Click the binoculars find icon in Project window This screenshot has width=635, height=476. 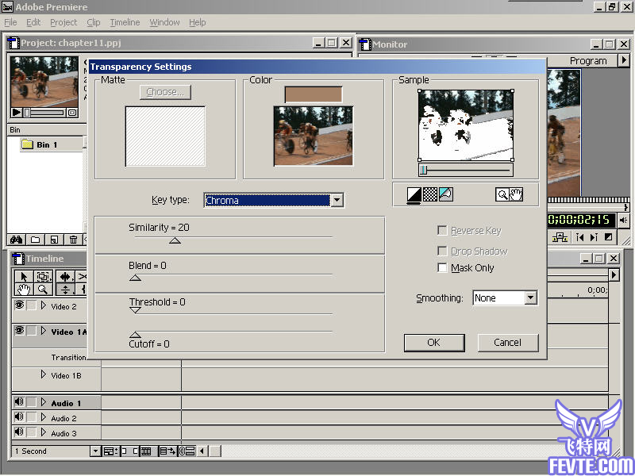(x=15, y=240)
